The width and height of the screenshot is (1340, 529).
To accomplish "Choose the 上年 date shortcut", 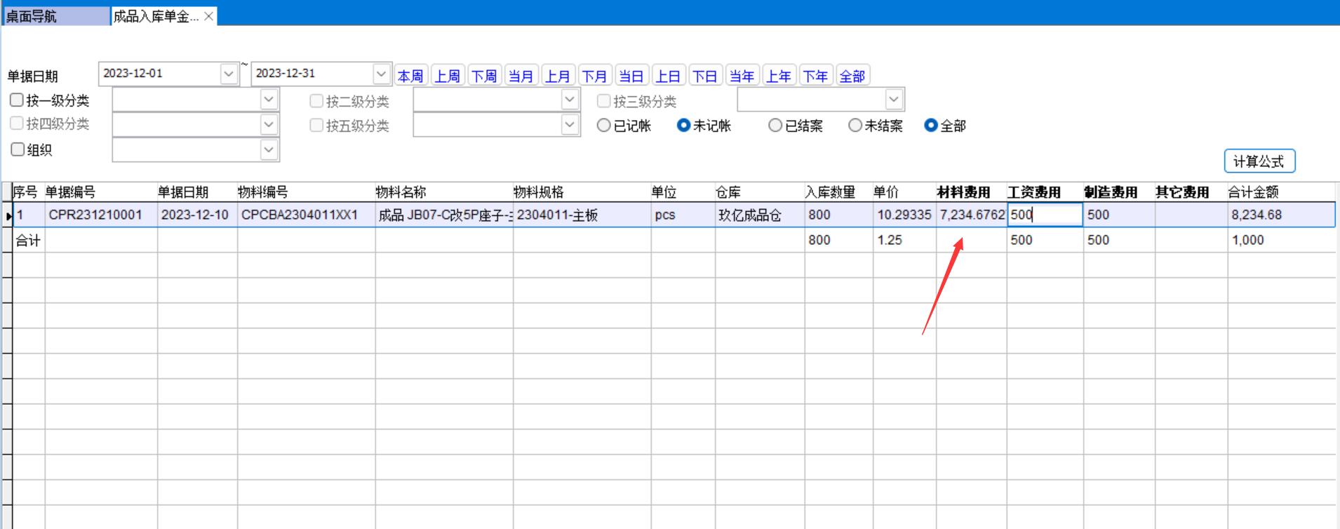I will (x=778, y=76).
